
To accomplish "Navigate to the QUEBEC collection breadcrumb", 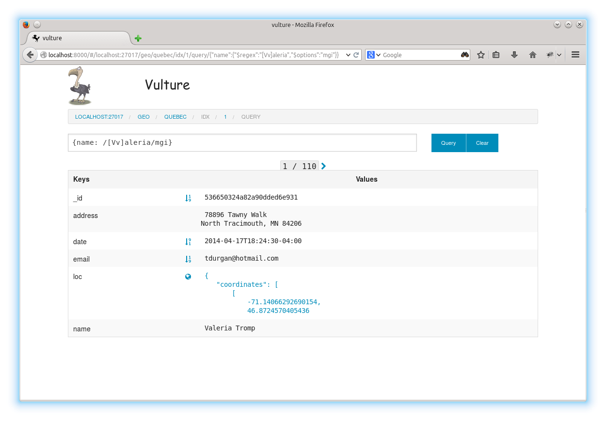I will click(175, 117).
